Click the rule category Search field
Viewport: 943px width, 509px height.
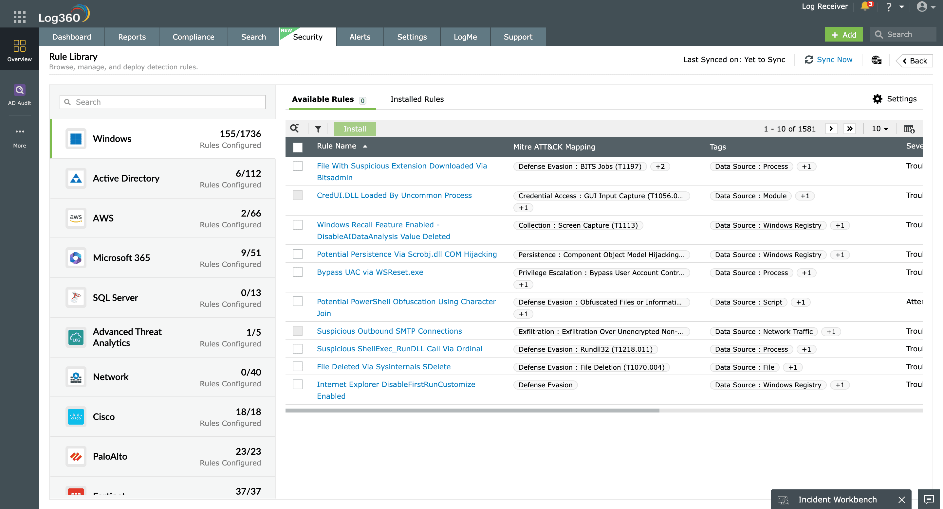(x=162, y=102)
